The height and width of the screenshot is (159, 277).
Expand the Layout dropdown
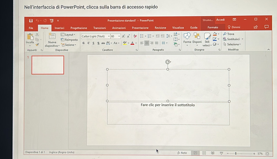[x=68, y=35]
